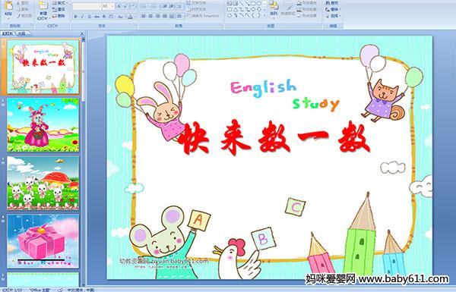Switch to the Outline pane tab
The width and height of the screenshot is (456, 292).
click(x=22, y=33)
